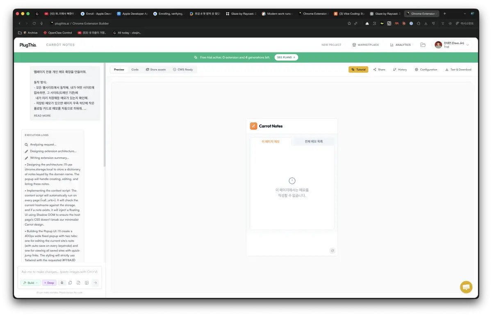
Task: Open the ANALYTICS page
Action: click(400, 45)
